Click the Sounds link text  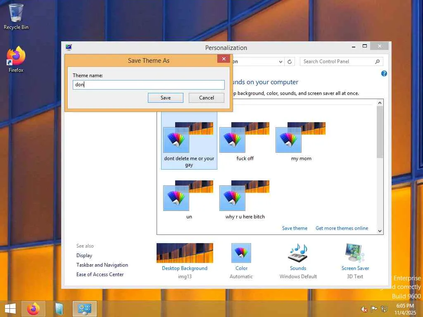point(298,268)
